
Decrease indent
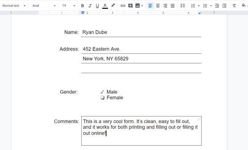coord(217,6)
